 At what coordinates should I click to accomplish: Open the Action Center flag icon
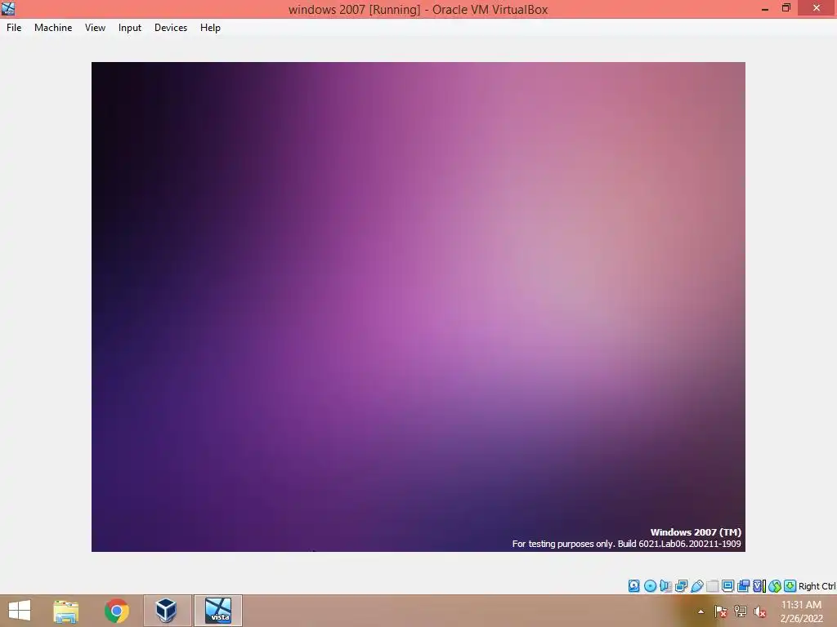click(x=721, y=611)
